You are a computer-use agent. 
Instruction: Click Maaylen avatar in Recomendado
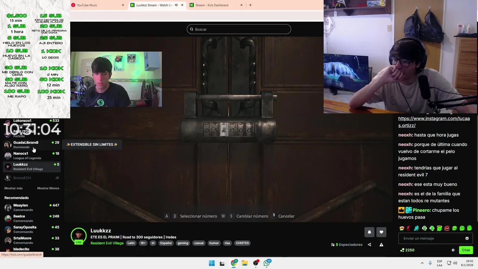(8, 207)
